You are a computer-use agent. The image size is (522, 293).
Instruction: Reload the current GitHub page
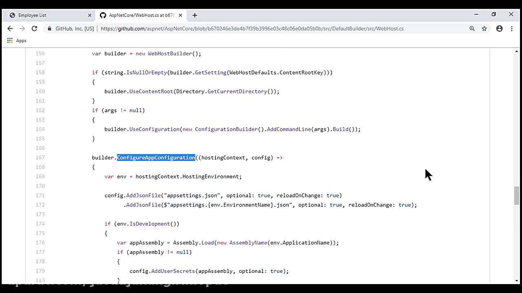point(34,28)
